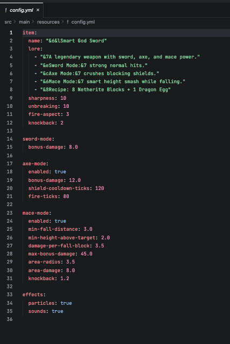Click the effects key on line 33
This screenshot has height=344, width=230.
[33, 295]
